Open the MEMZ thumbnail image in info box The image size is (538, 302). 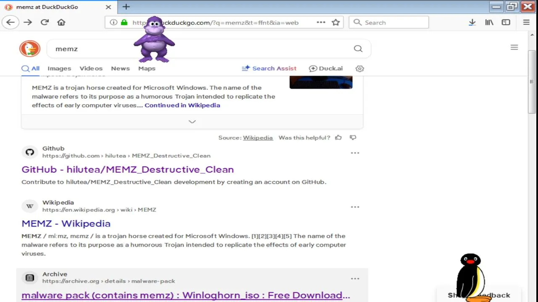coord(321,82)
